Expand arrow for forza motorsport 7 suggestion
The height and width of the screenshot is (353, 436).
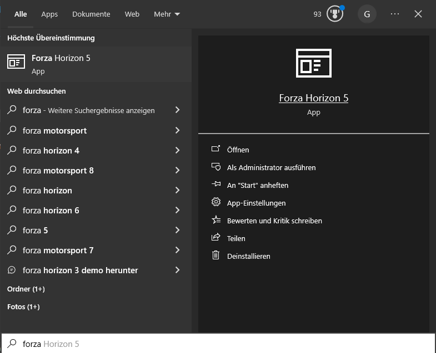coord(177,250)
